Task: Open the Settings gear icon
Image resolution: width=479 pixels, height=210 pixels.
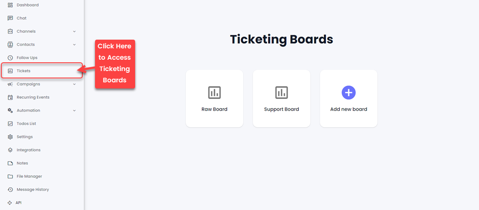Action: click(10, 137)
